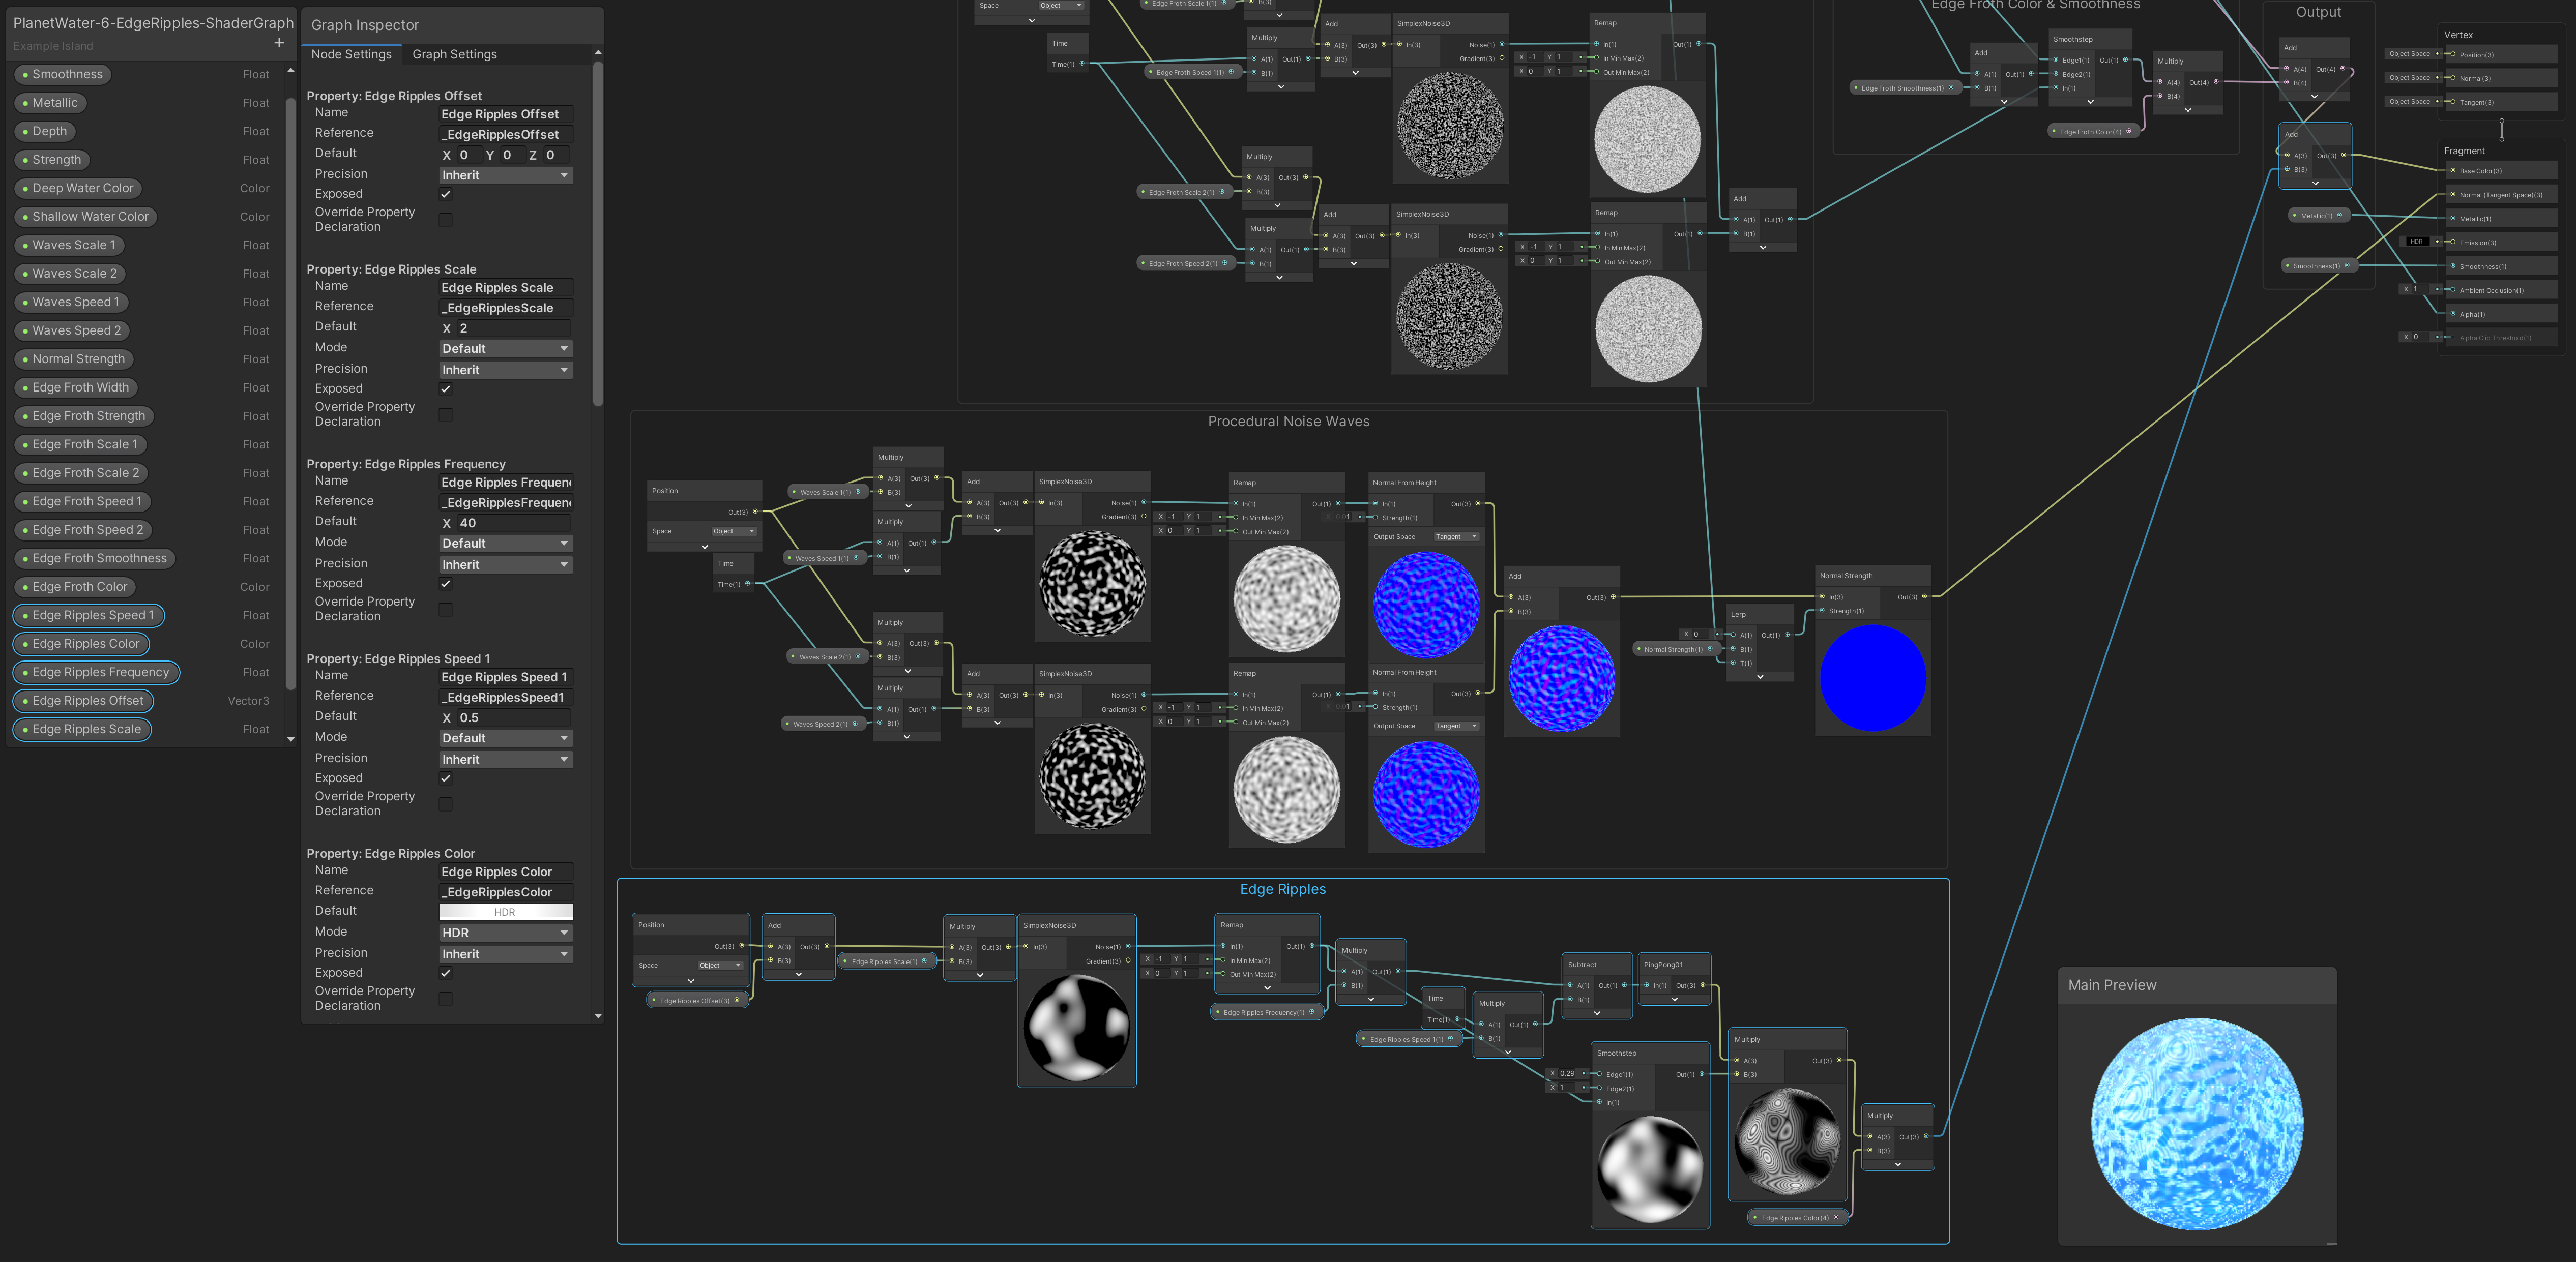Click Gradient(3) output port of Edge Ripples SimplexNoise3D
Screen dimensions: 2576x1262
coord(1129,961)
